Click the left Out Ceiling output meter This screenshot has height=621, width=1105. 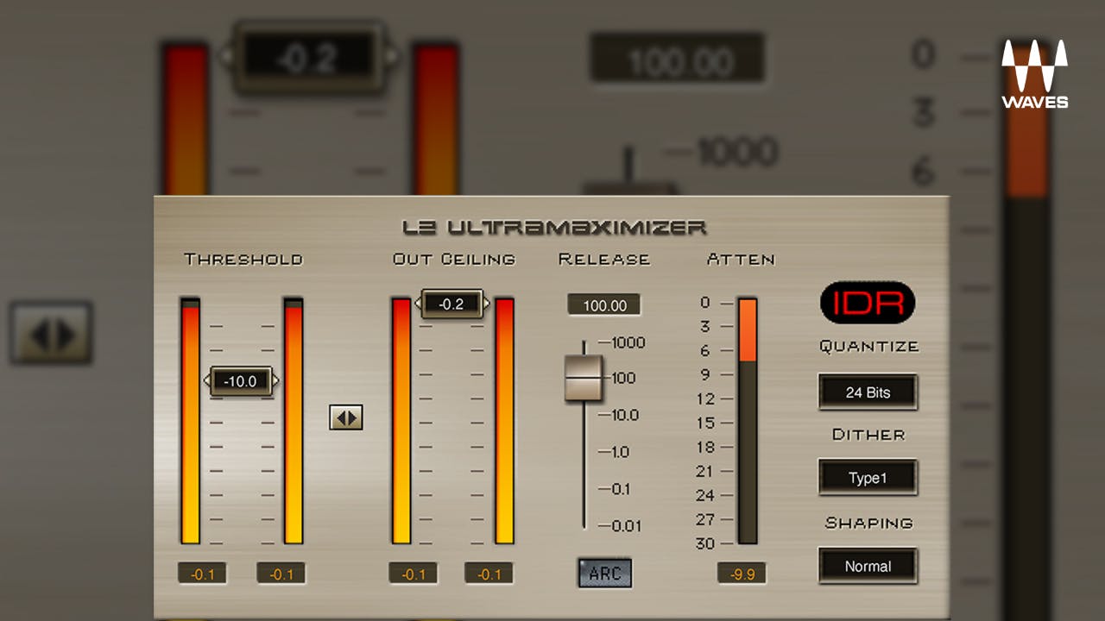(401, 421)
